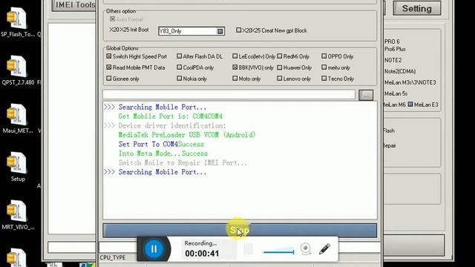Viewport: 475px width, 267px height.
Task: Select NOTE2 model in right panel
Action: coord(393,60)
